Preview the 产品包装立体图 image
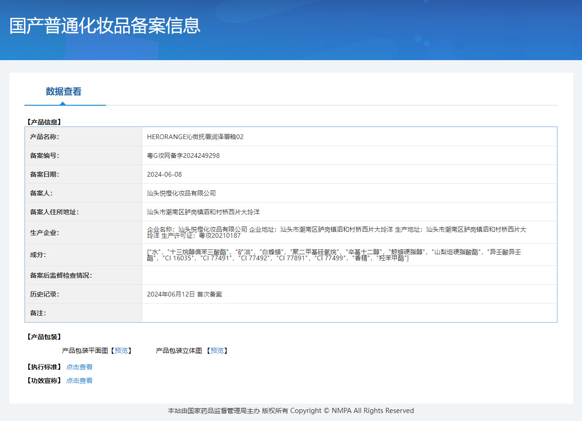This screenshot has width=582, height=421. coord(217,351)
